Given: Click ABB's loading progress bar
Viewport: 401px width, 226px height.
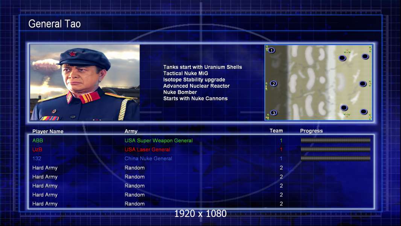Looking at the screenshot, I should coord(336,140).
